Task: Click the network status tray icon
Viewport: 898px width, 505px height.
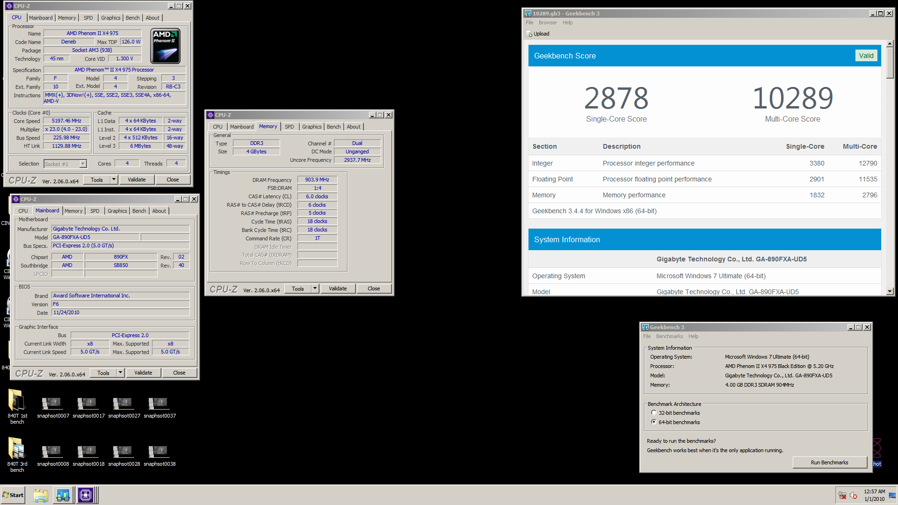Action: tap(842, 495)
